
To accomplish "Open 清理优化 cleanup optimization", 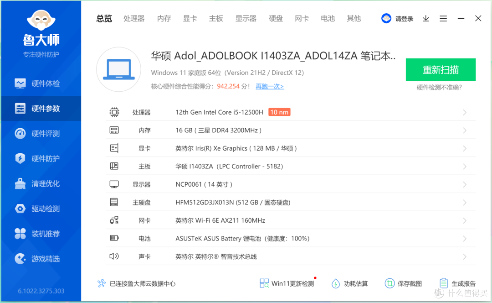I will 41,183.
